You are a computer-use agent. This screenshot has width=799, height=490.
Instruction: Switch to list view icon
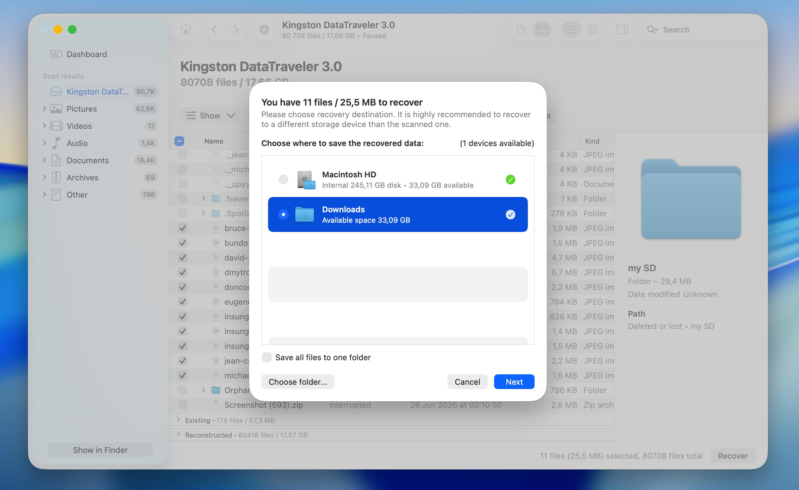(571, 29)
